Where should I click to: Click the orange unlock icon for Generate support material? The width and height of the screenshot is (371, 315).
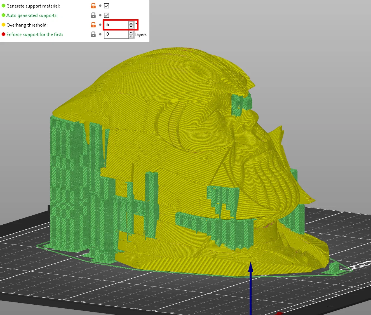(93, 6)
